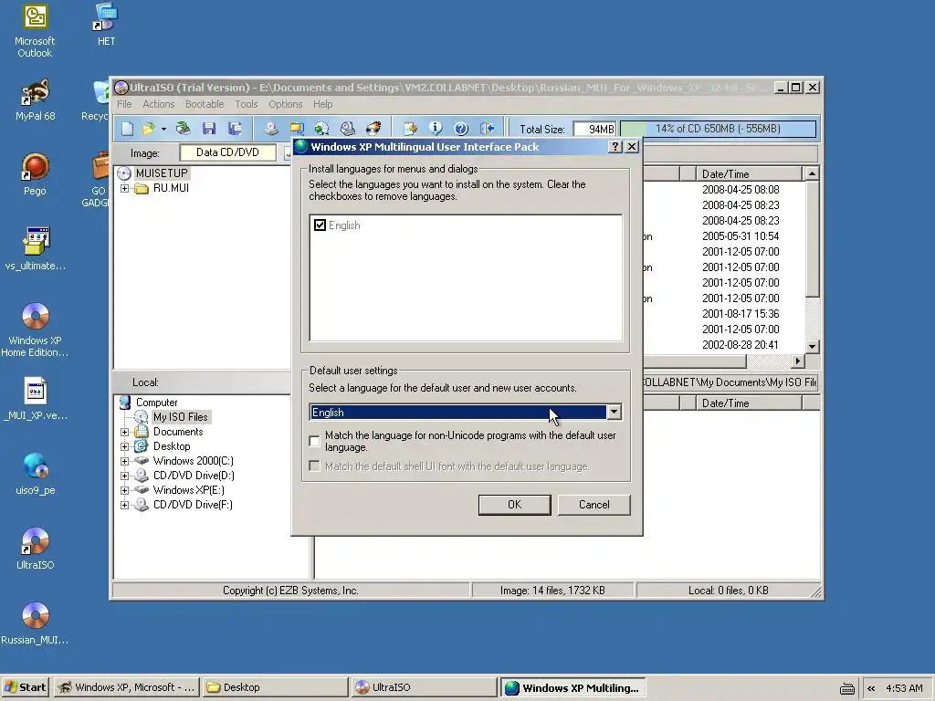Click the Mount to virtual drive icon
Viewport: 935px width, 701px height.
tap(322, 128)
